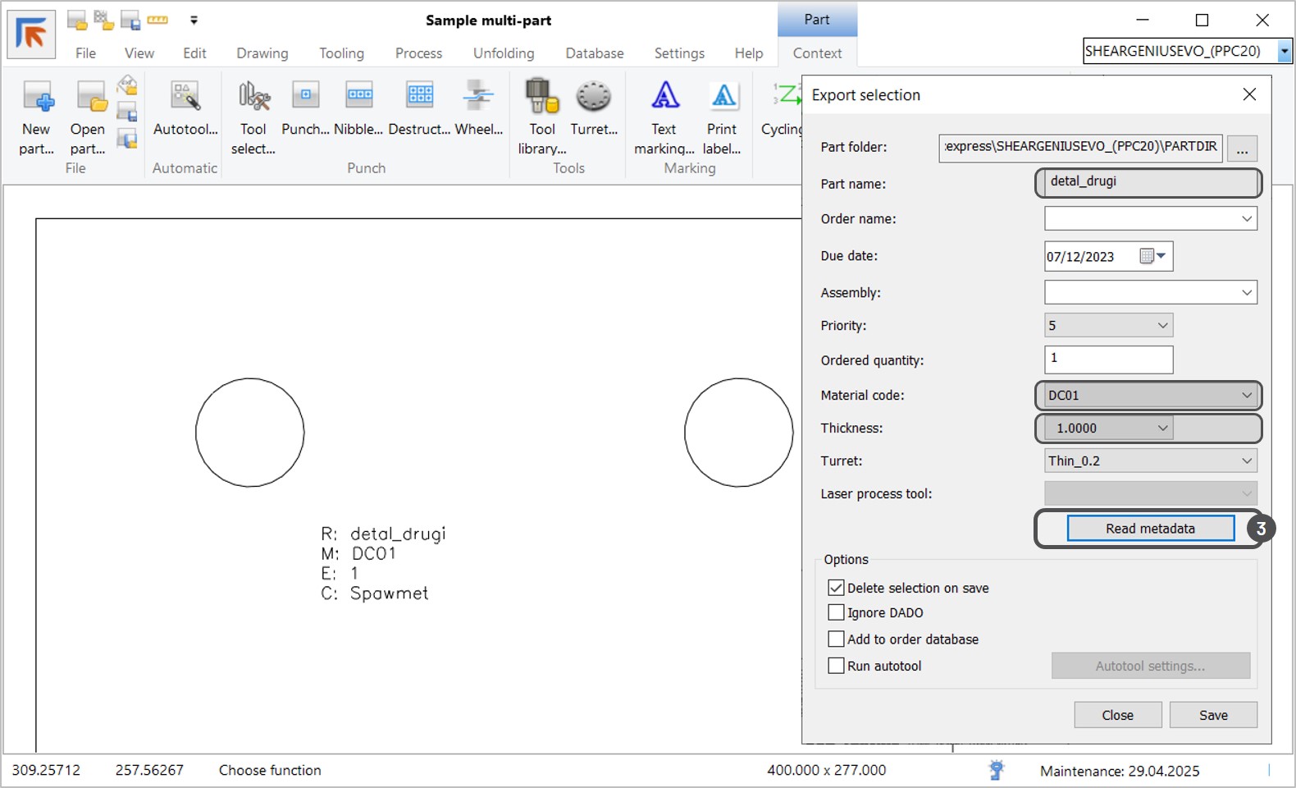This screenshot has height=788, width=1296.
Task: Enable the Ignore DADO checkbox
Action: 836,612
